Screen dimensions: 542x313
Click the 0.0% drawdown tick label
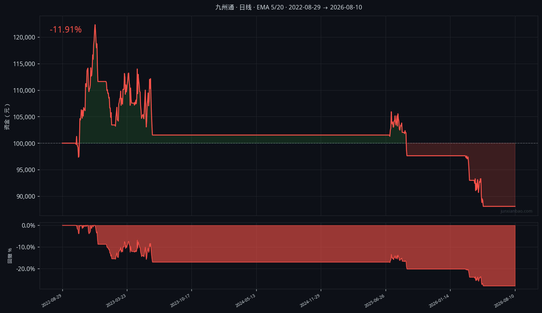(x=28, y=226)
